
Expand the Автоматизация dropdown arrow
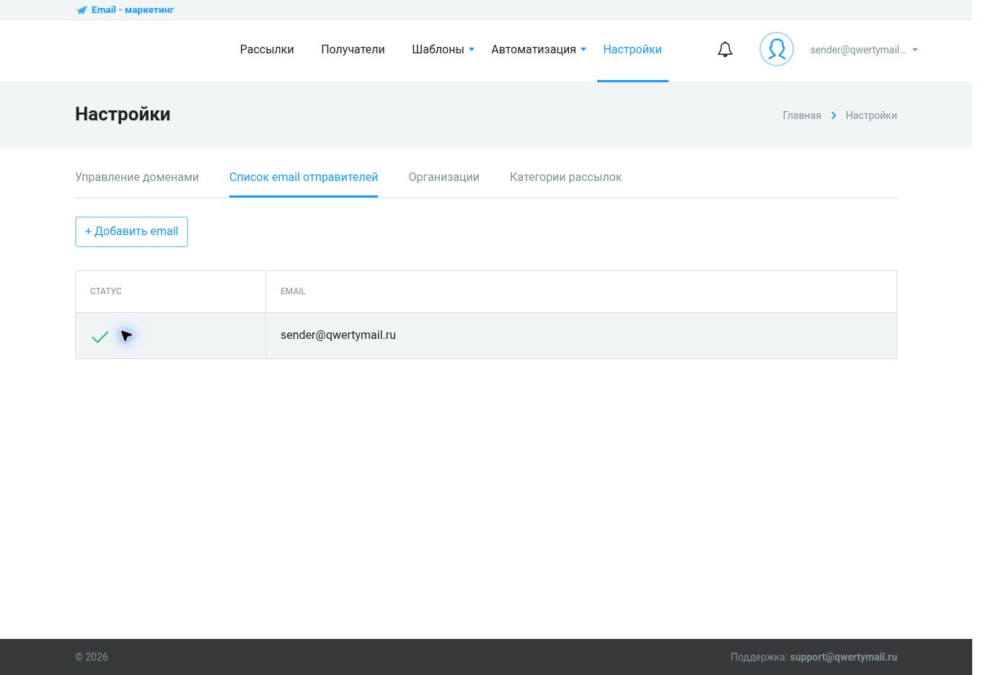[583, 50]
